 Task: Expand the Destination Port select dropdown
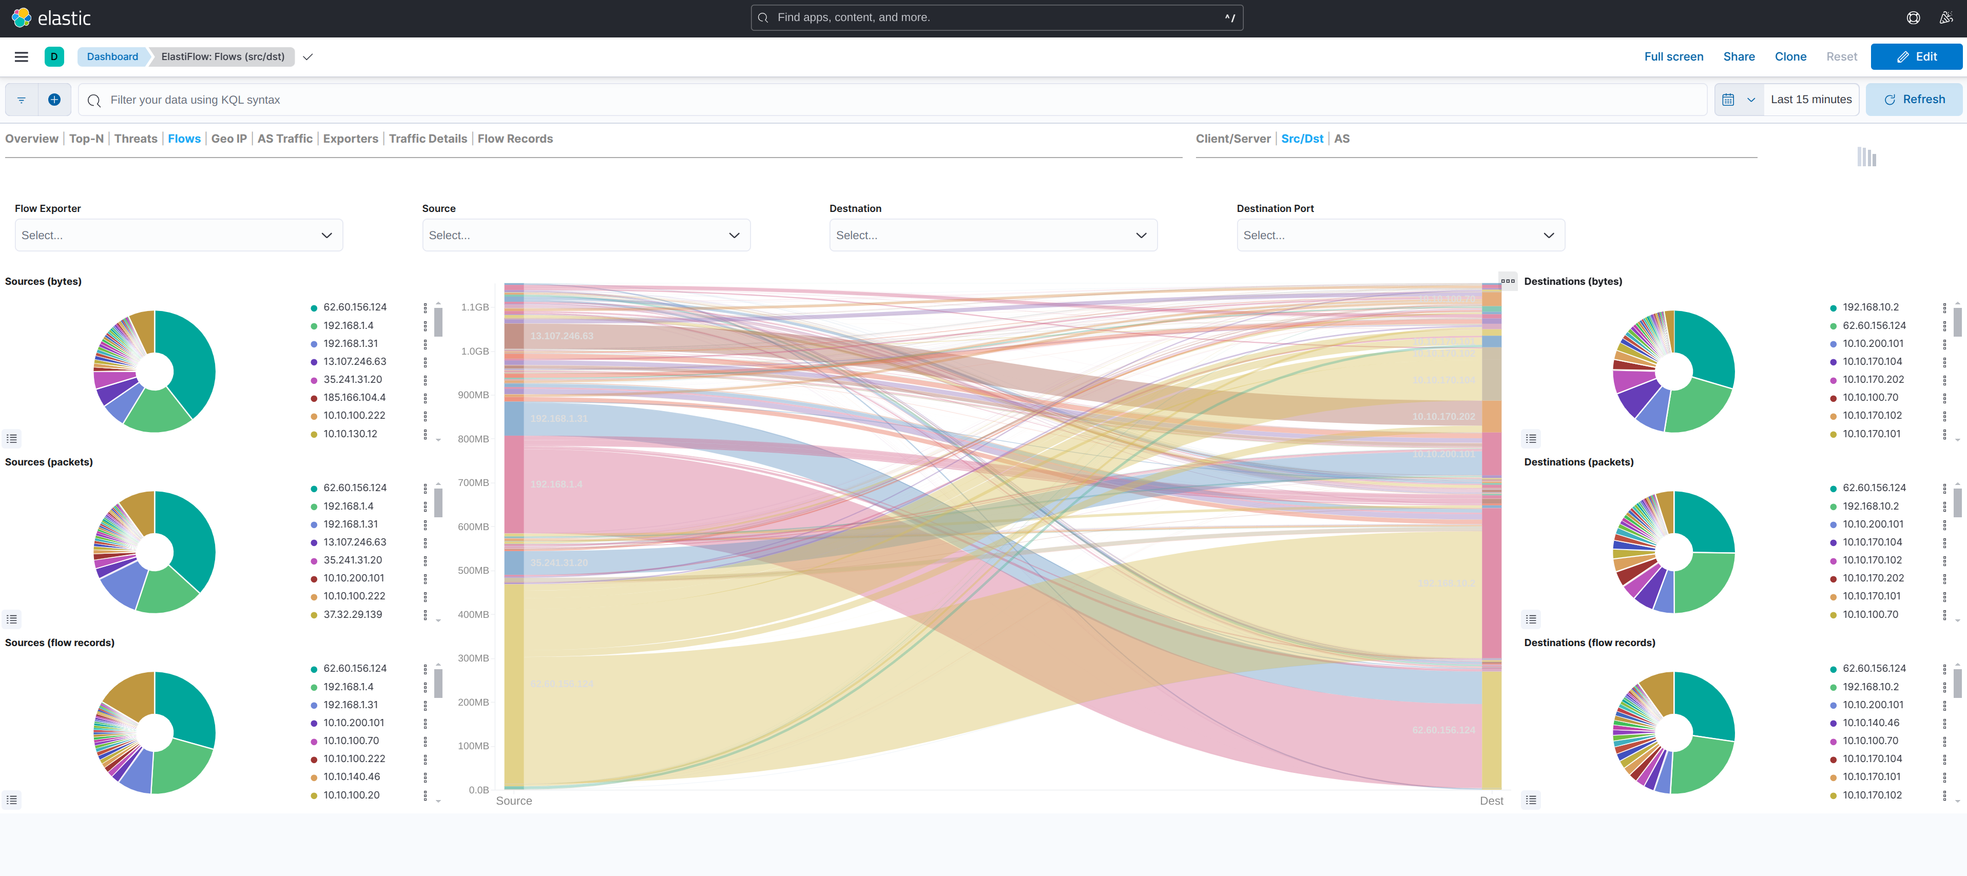tap(1400, 235)
